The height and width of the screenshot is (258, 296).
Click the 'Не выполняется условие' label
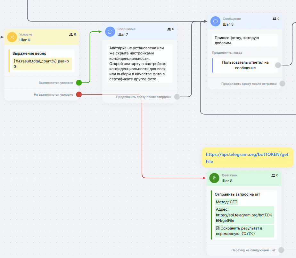coord(53,95)
